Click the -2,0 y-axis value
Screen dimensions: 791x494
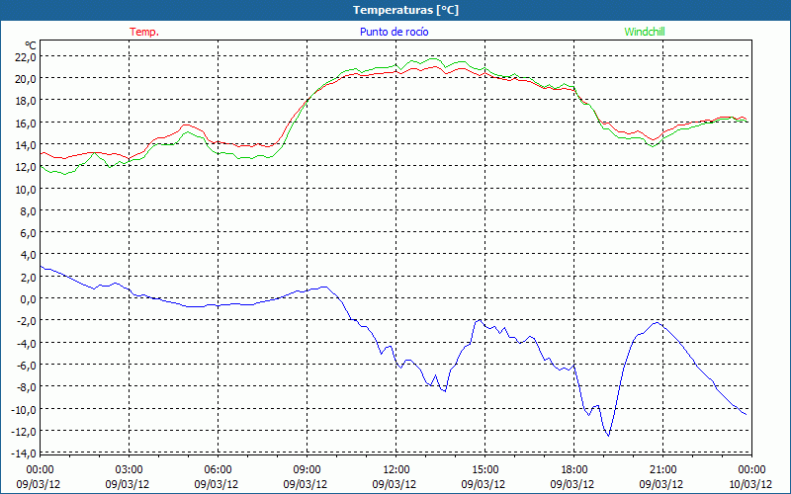click(26, 321)
